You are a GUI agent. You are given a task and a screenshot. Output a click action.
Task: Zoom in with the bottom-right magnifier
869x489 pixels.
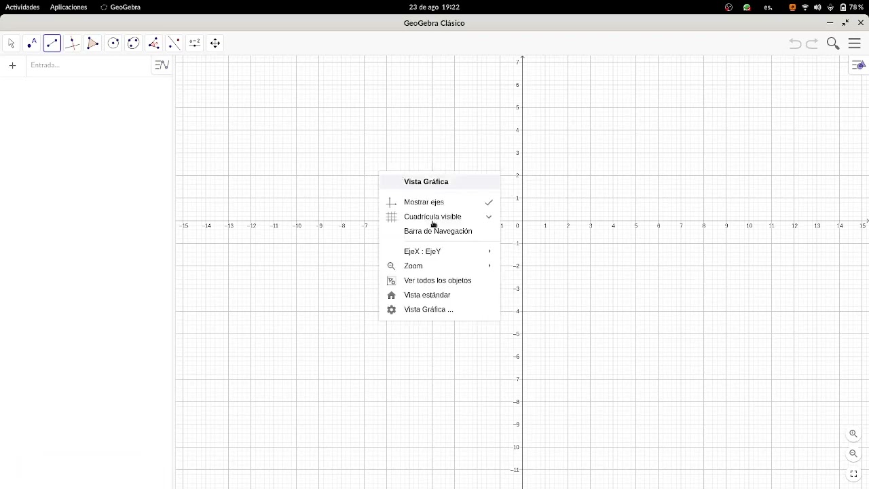click(853, 434)
